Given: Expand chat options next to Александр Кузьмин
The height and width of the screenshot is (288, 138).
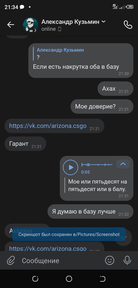Looking at the screenshot, I should (103, 22).
